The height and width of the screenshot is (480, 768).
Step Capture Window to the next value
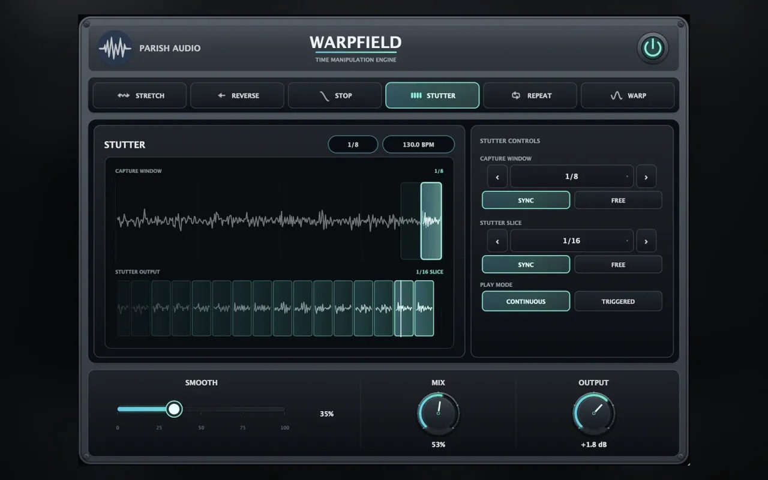click(646, 177)
